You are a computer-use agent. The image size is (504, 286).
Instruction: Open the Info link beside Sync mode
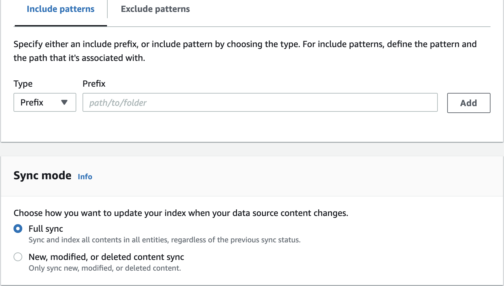85,177
